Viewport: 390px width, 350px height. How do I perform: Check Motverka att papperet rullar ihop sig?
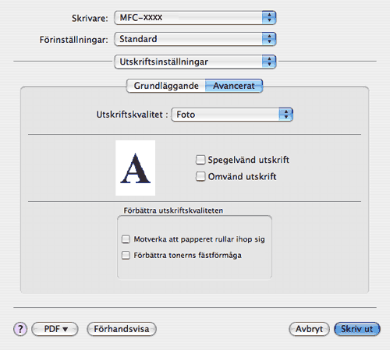(126, 239)
